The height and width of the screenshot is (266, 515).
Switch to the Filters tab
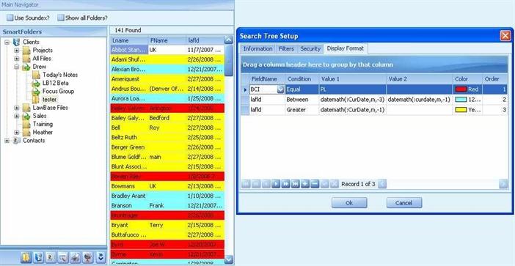[286, 48]
